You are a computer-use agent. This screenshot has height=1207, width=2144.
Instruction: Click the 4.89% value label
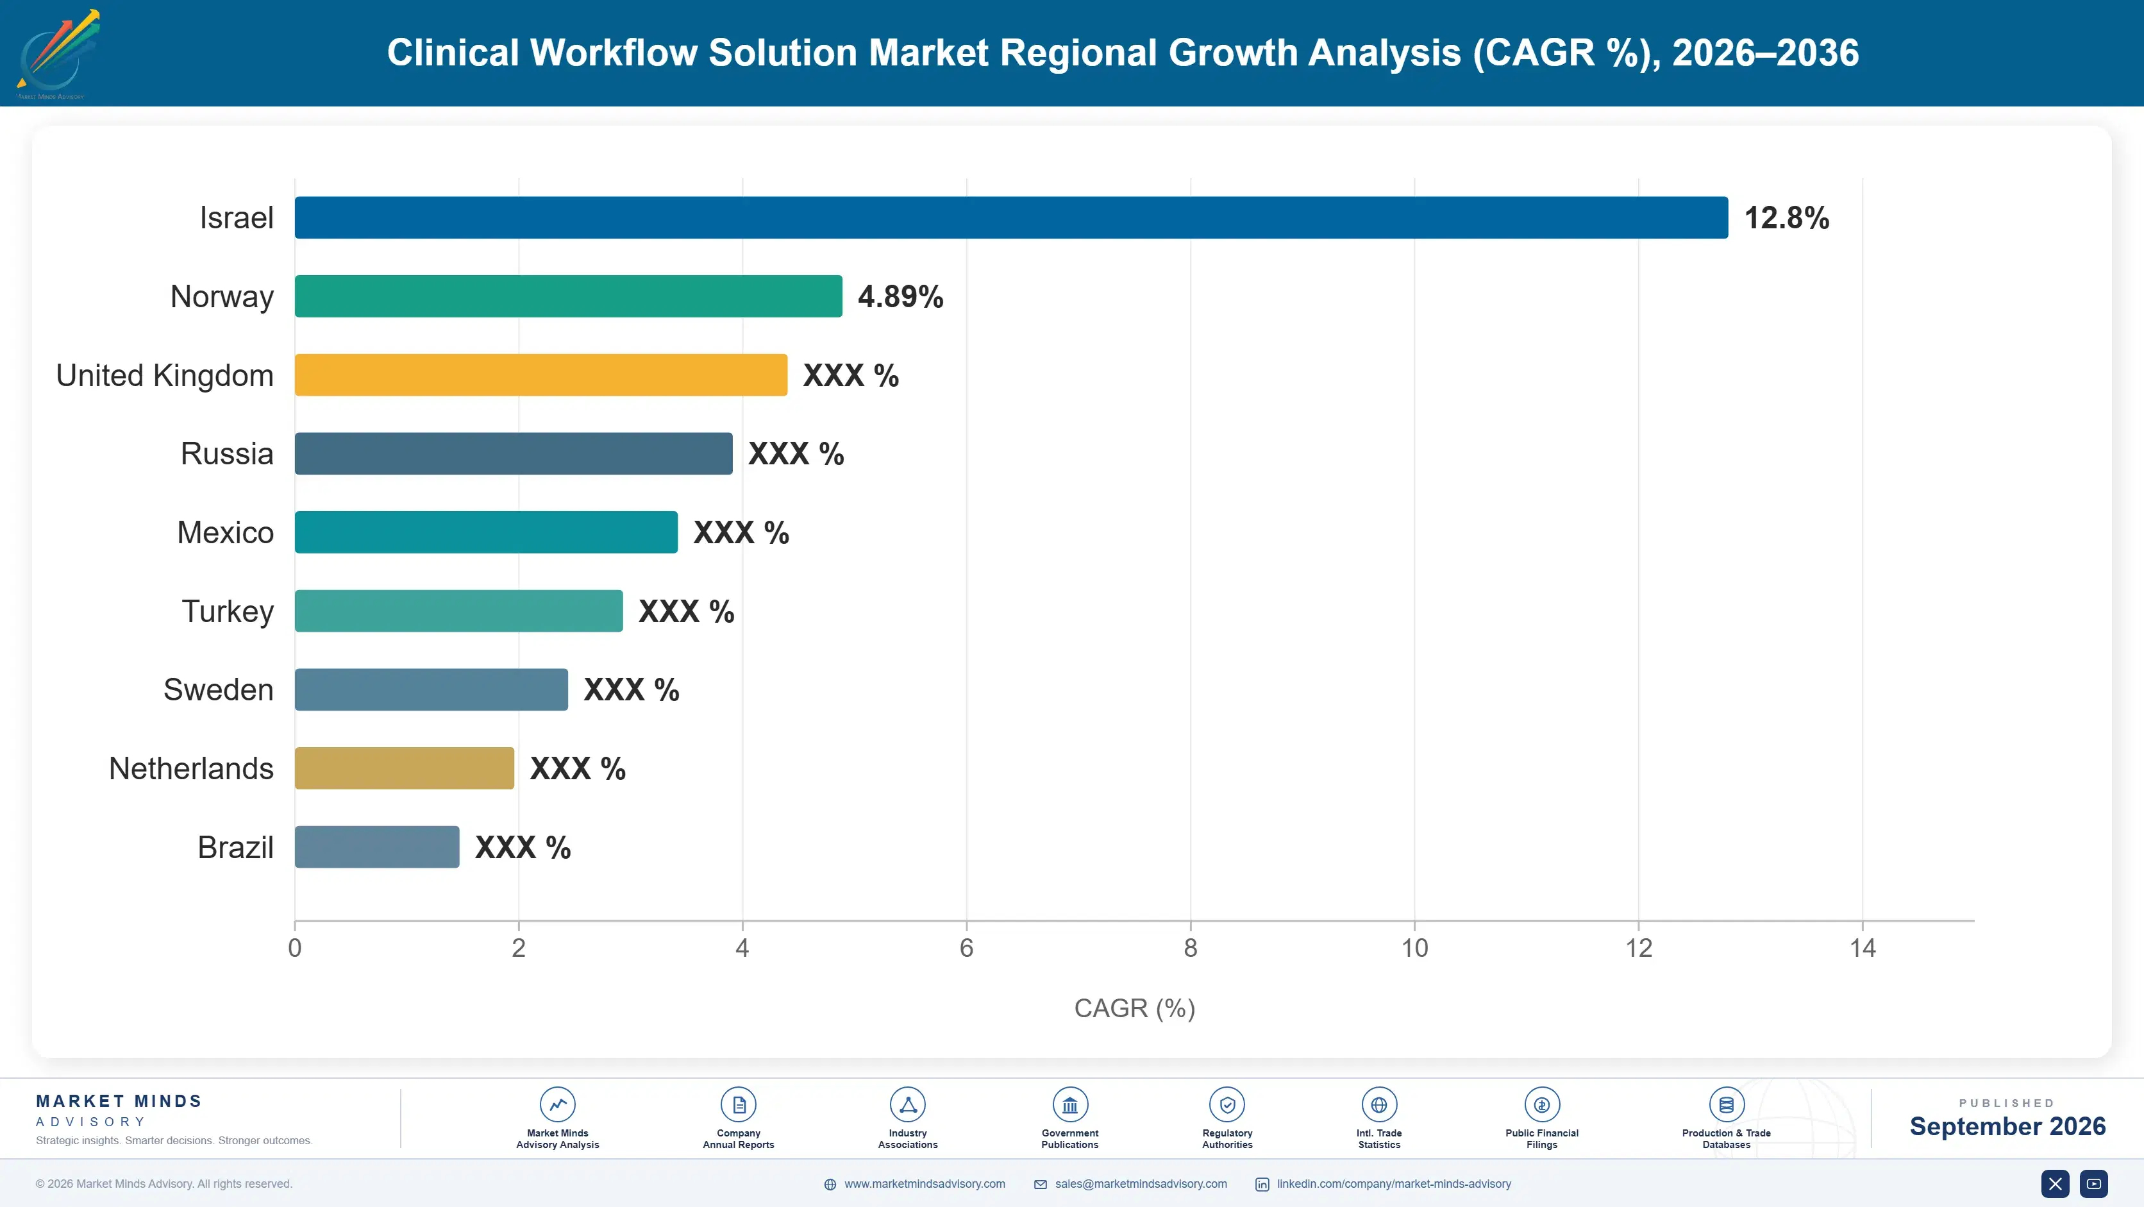[x=901, y=296]
